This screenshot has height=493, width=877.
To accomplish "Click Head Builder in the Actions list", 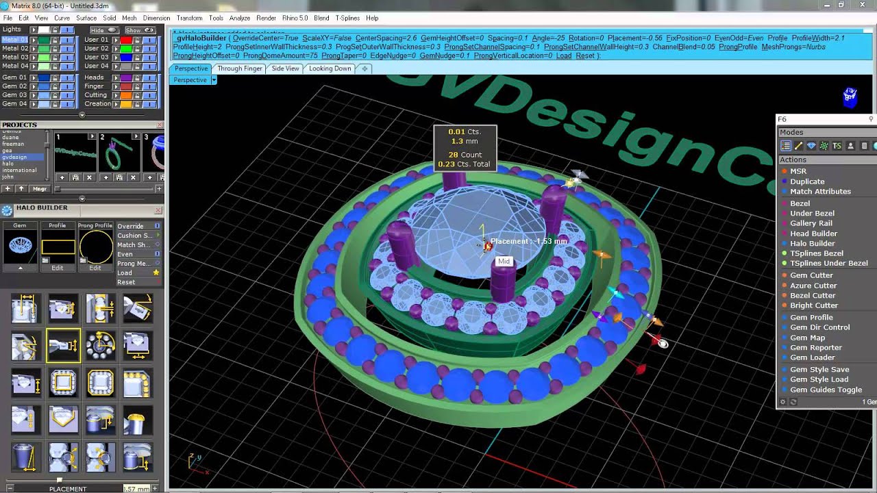I will pyautogui.click(x=814, y=233).
